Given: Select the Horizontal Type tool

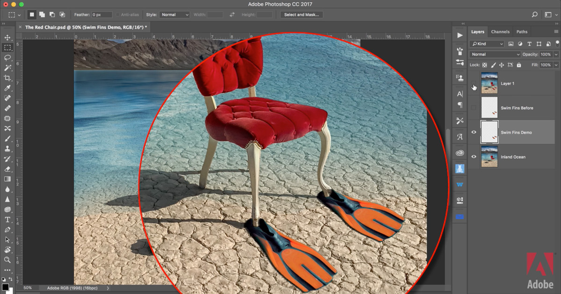Looking at the screenshot, I should [7, 219].
